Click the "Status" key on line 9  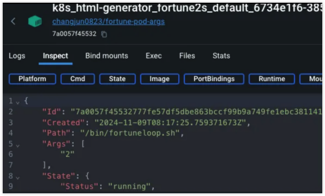point(80,186)
